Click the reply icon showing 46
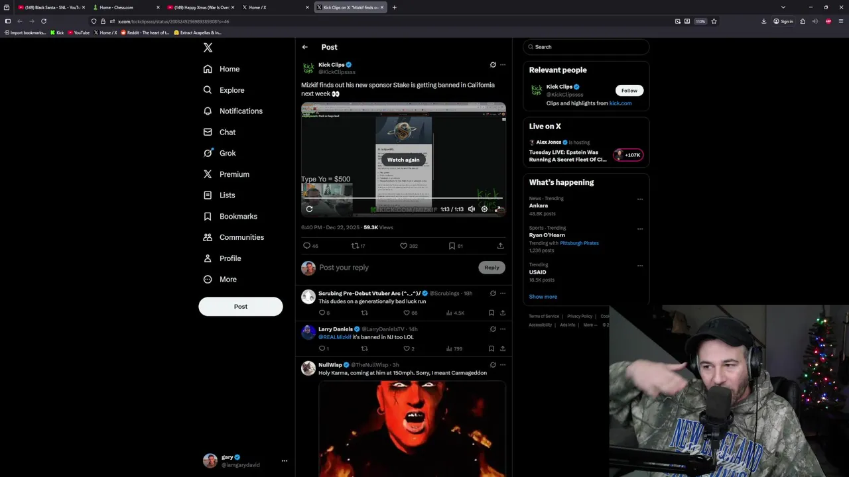849x477 pixels. [x=310, y=246]
